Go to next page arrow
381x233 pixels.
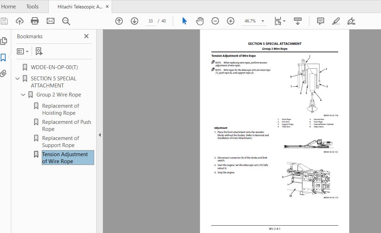134,21
